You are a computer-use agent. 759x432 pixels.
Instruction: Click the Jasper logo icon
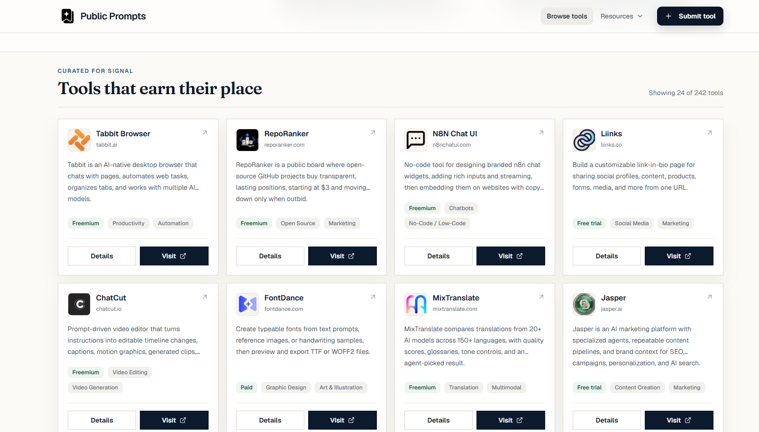pos(584,304)
